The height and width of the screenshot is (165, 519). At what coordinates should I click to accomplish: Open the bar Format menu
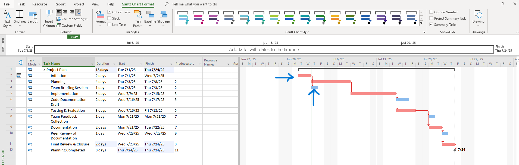tap(101, 19)
